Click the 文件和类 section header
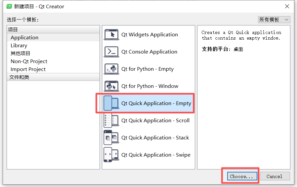Viewport: 297px width, 187px height. tap(53, 77)
